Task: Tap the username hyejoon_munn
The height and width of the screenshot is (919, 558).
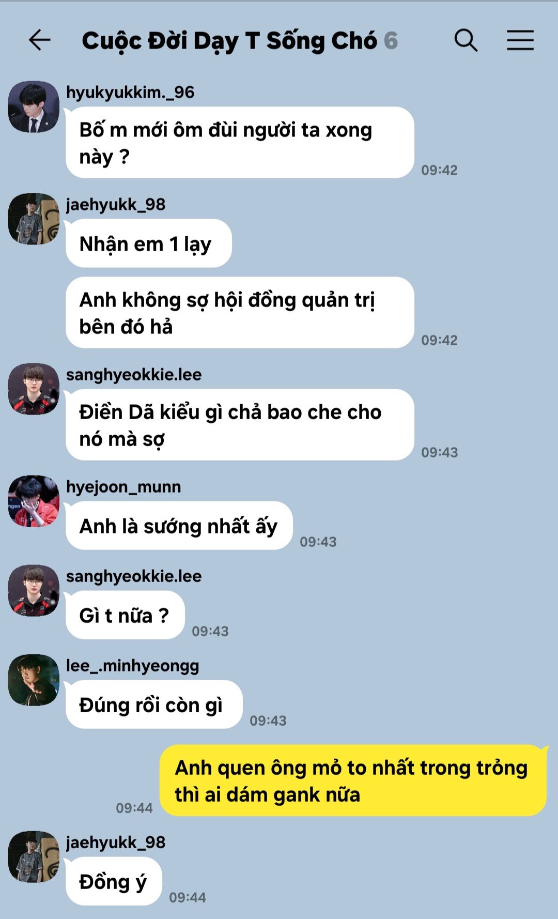Action: click(x=123, y=487)
